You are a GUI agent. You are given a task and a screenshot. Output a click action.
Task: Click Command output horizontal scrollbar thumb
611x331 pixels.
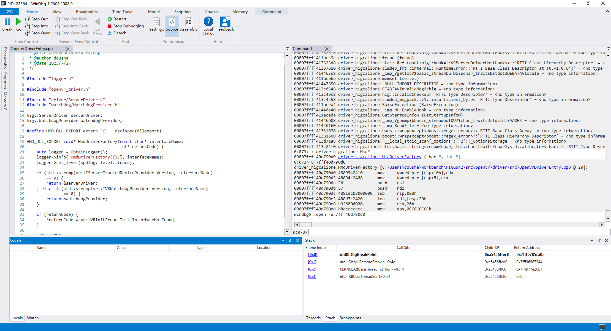[x=305, y=225]
